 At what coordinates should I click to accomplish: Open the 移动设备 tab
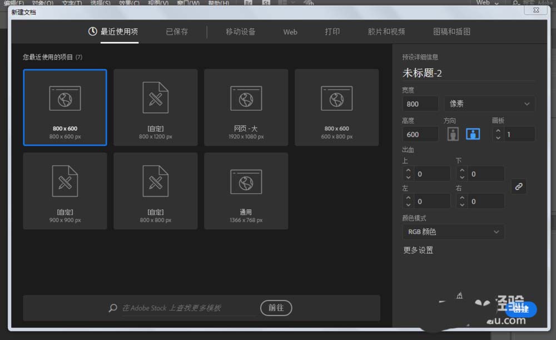click(x=240, y=32)
